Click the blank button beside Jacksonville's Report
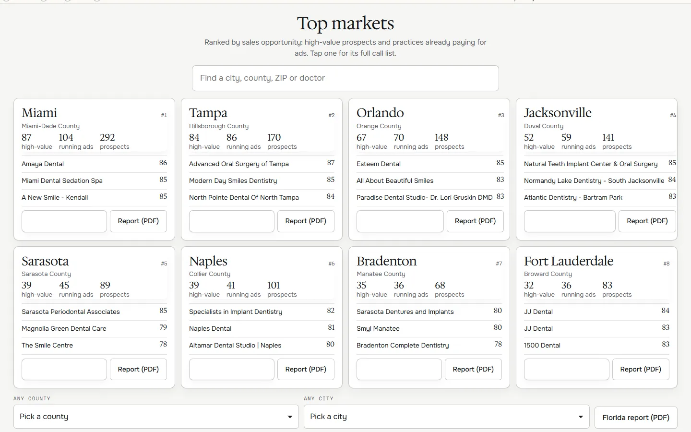The width and height of the screenshot is (691, 432). (570, 221)
